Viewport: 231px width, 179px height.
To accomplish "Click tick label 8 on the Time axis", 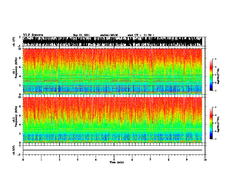I will click(169, 160).
